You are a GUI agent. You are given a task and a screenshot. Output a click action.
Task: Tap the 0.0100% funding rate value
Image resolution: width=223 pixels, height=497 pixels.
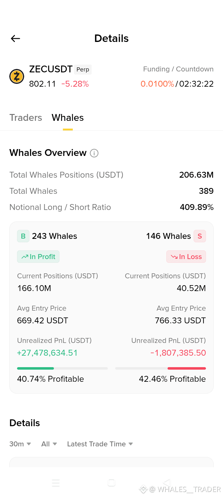pyautogui.click(x=157, y=84)
